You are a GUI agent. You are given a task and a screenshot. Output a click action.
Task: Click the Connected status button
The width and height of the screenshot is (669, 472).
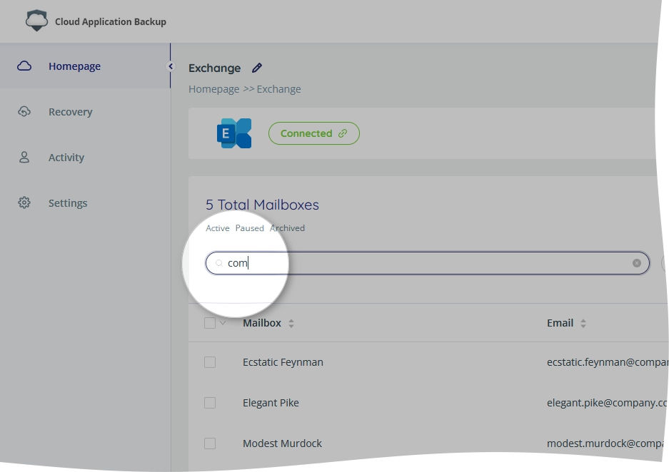point(314,133)
